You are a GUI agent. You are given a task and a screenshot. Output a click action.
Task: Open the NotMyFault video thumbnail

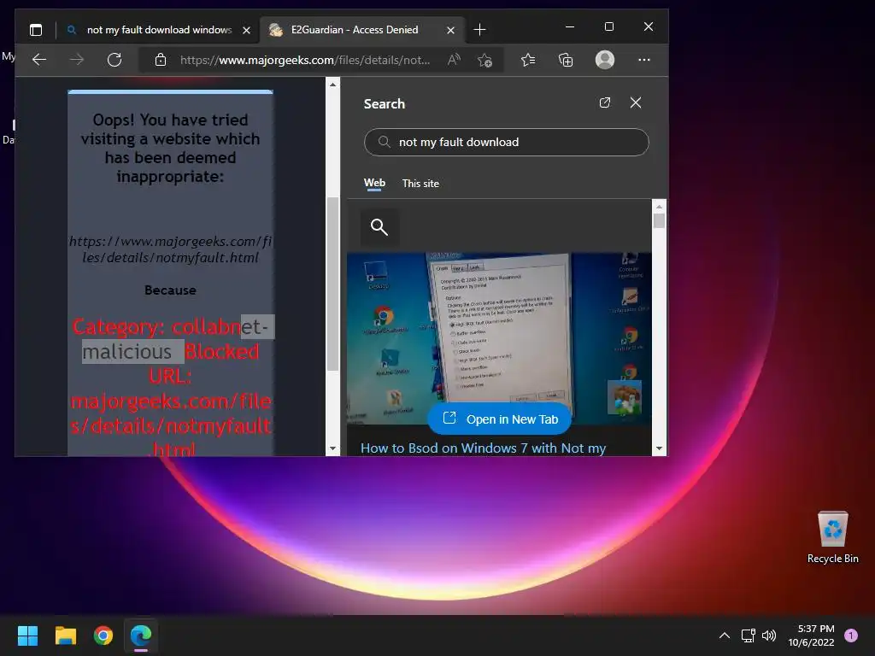click(x=499, y=338)
